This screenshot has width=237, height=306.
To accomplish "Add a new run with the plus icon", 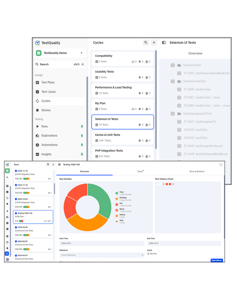I will click(x=53, y=165).
